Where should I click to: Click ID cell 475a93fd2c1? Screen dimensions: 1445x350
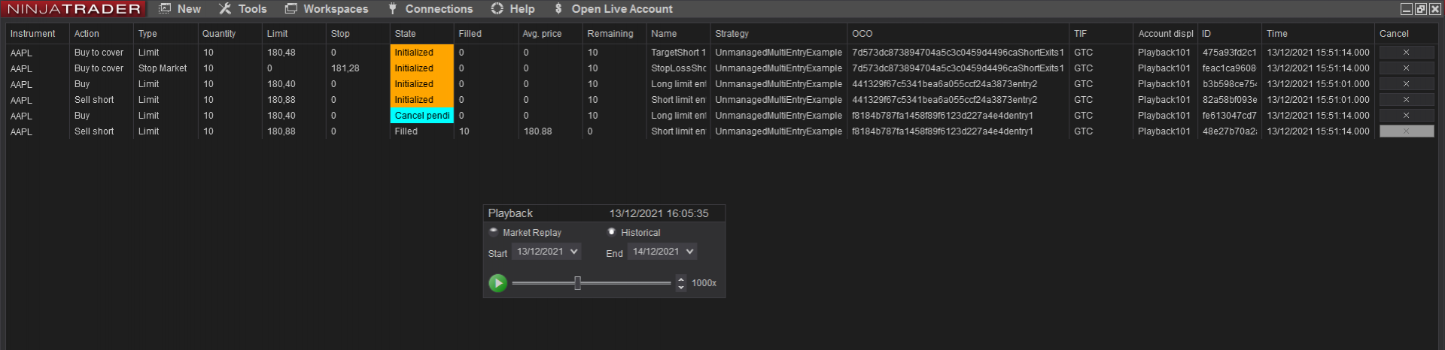(x=1230, y=53)
